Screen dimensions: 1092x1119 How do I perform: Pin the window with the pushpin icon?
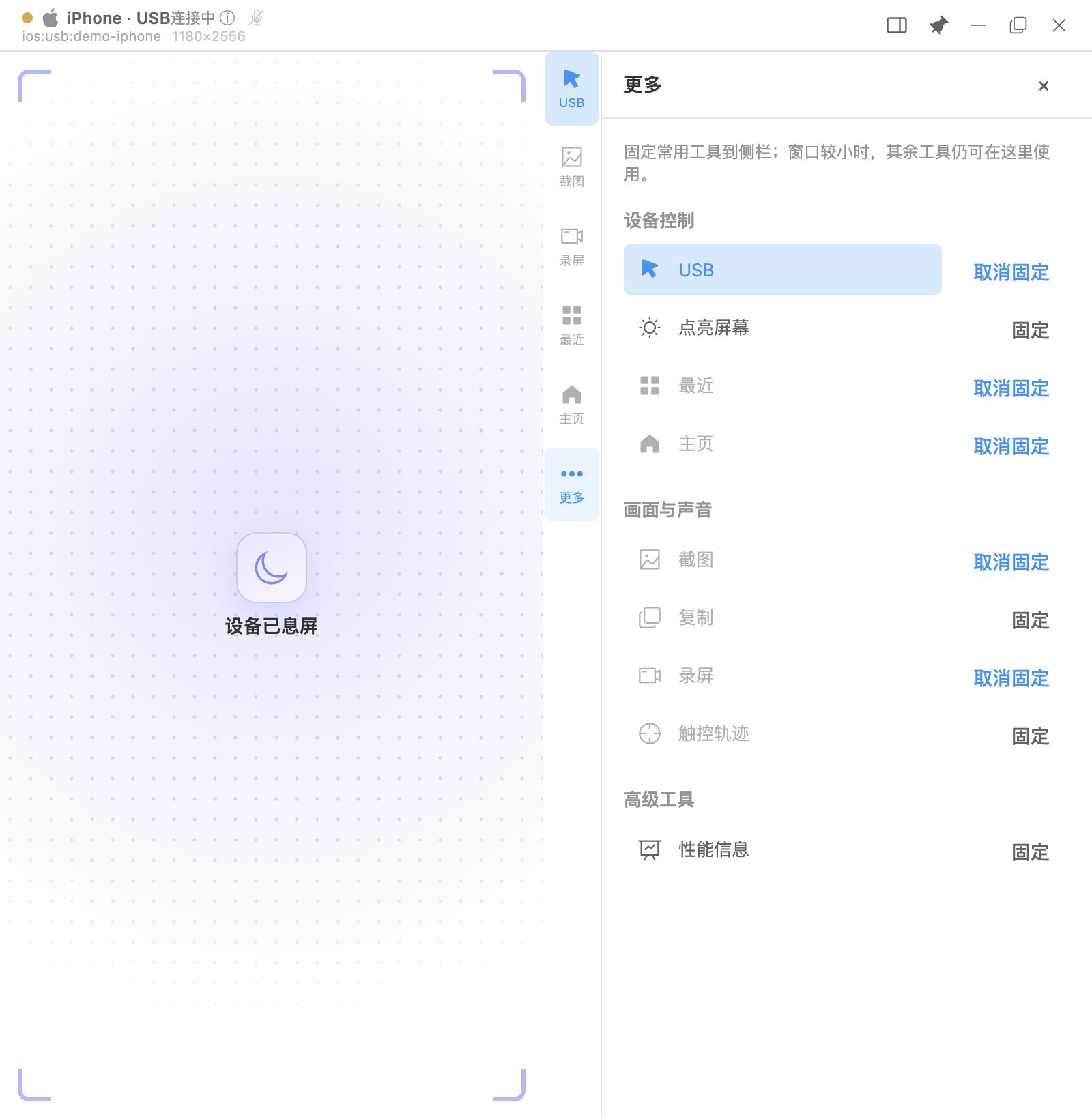pyautogui.click(x=939, y=26)
